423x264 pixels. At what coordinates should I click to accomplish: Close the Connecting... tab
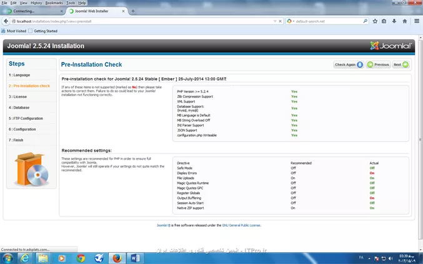click(x=61, y=11)
